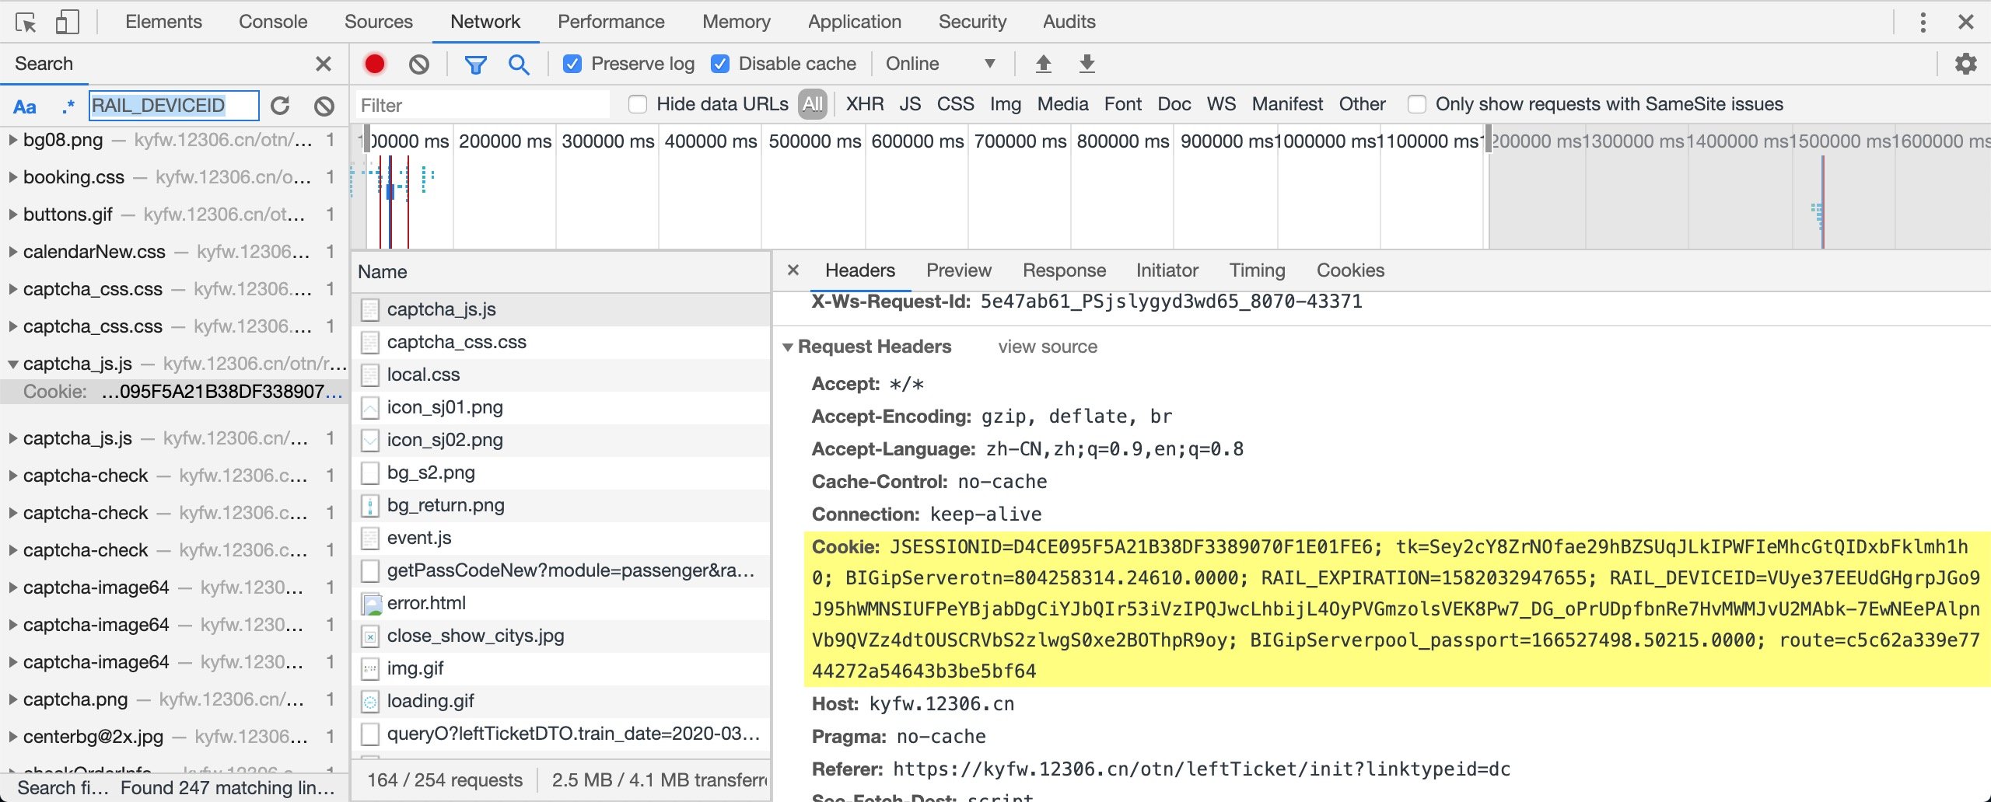1991x802 pixels.
Task: Clear the network log
Action: click(418, 64)
